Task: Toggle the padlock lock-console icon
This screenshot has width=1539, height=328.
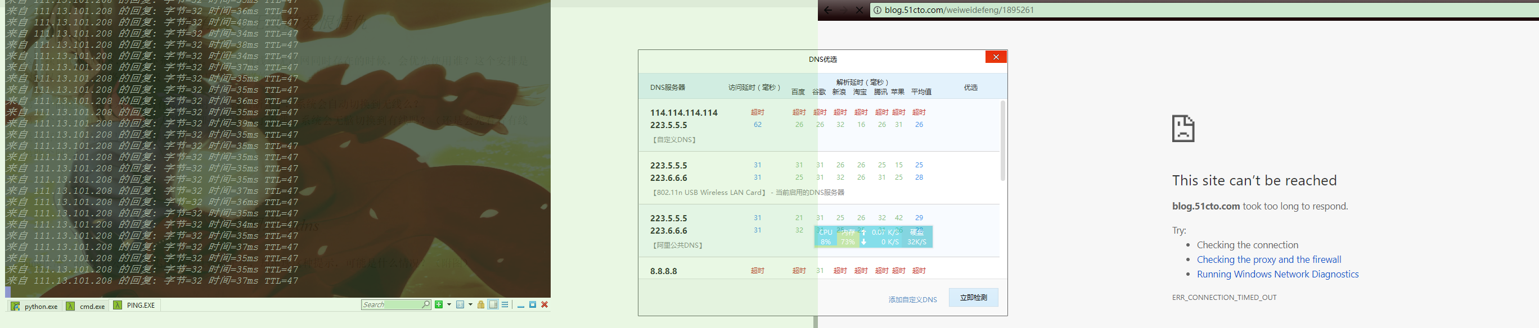Action: [x=481, y=305]
